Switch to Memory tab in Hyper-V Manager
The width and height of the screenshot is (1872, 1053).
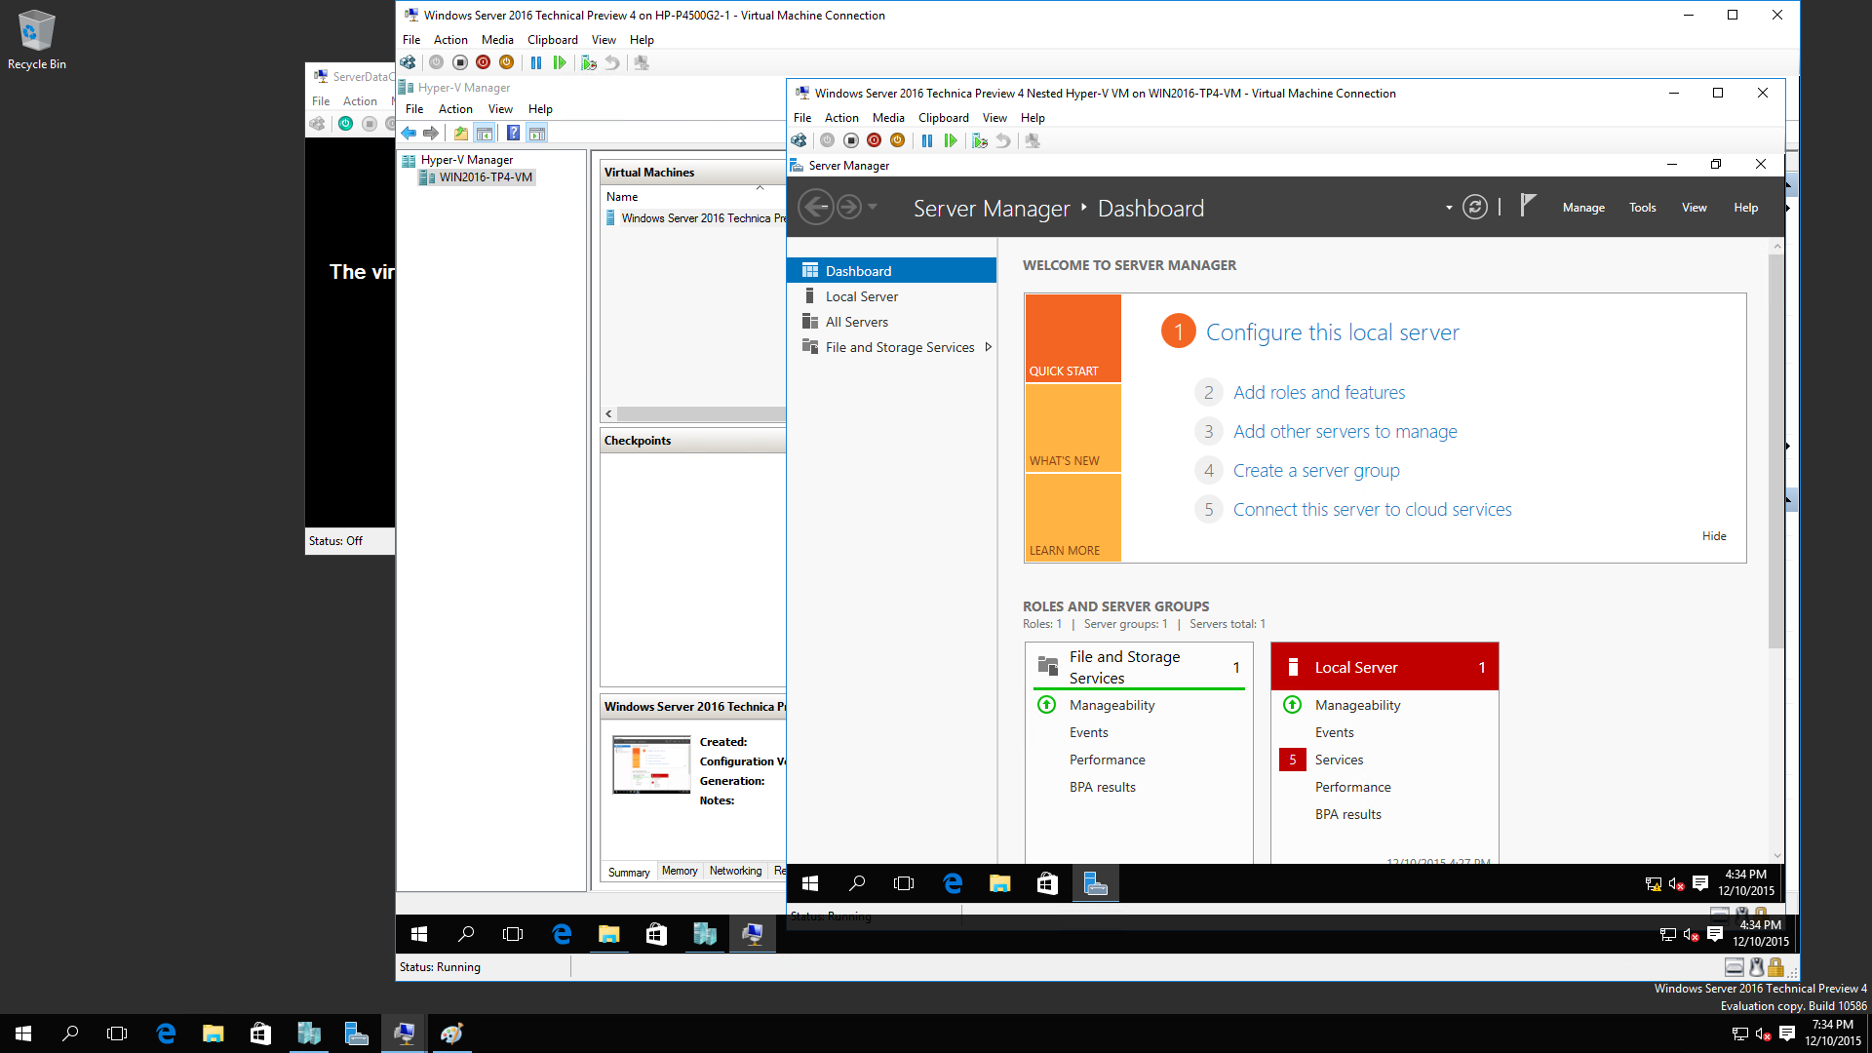tap(680, 871)
